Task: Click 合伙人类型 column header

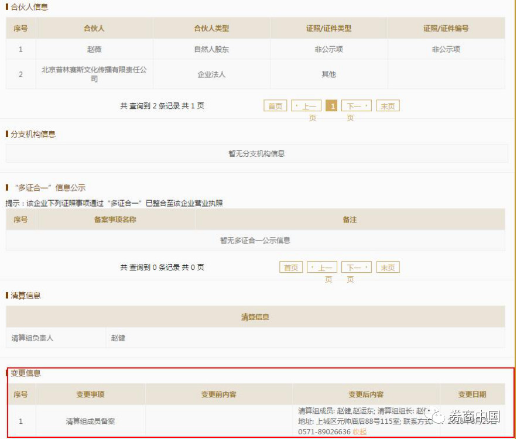Action: tap(211, 28)
